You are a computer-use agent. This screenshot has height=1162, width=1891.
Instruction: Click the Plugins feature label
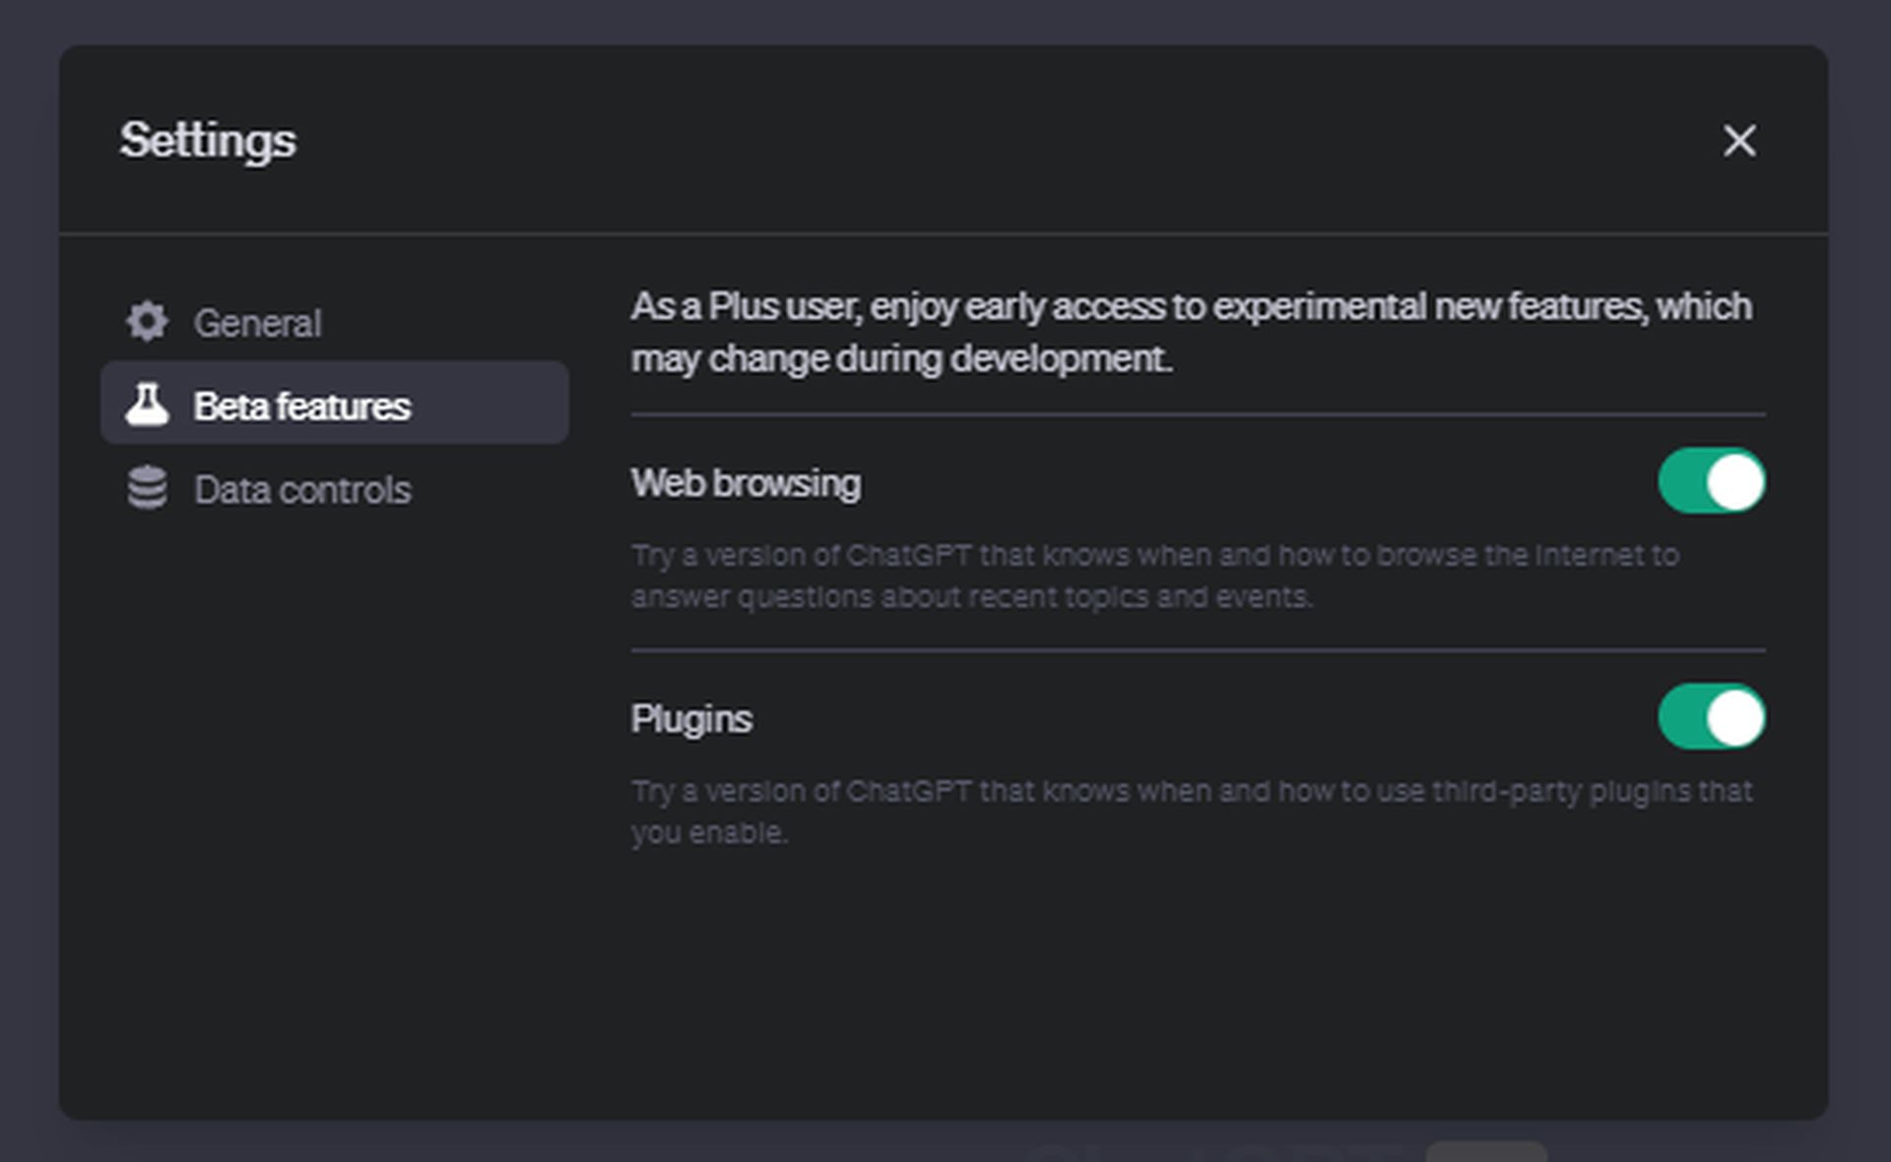[x=690, y=719]
